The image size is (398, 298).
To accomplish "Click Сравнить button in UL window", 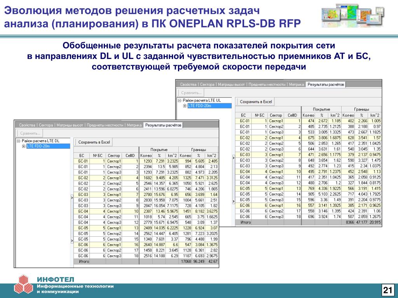I will tap(191, 93).
